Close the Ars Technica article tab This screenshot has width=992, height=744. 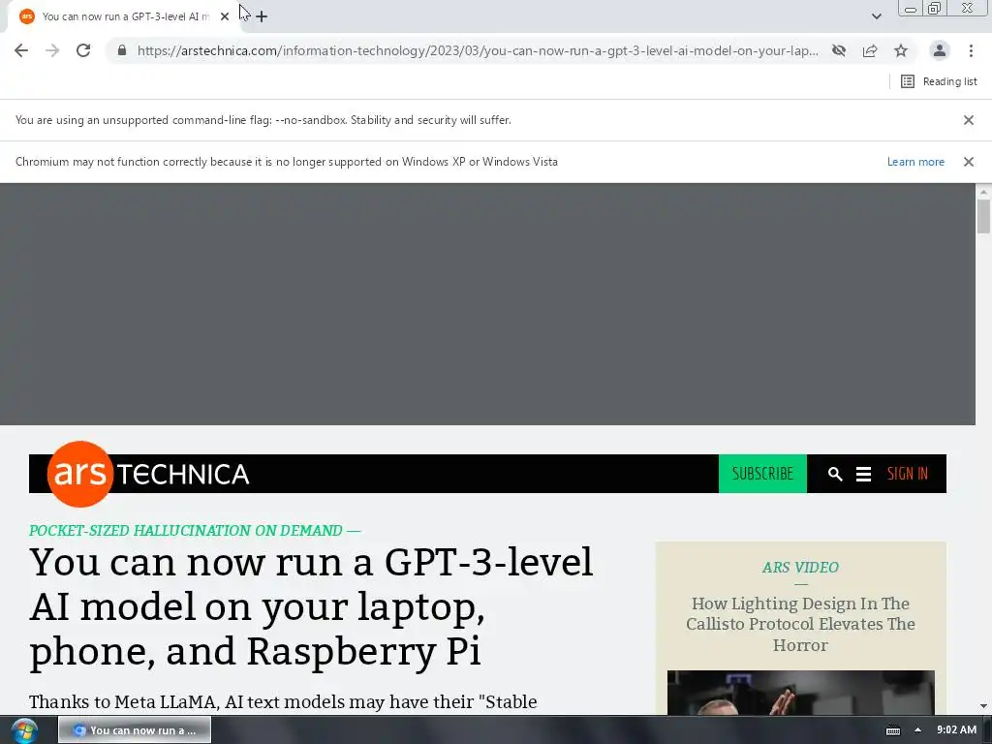click(x=225, y=16)
